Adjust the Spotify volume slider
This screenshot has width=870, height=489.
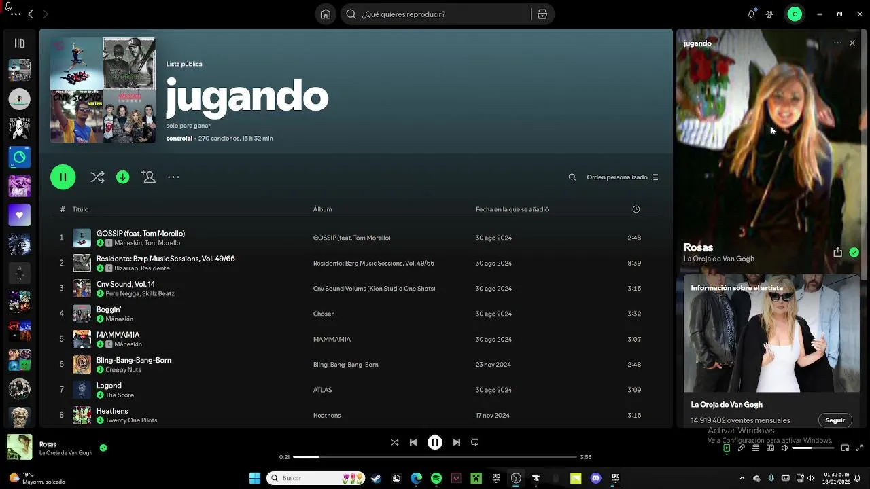pyautogui.click(x=812, y=448)
